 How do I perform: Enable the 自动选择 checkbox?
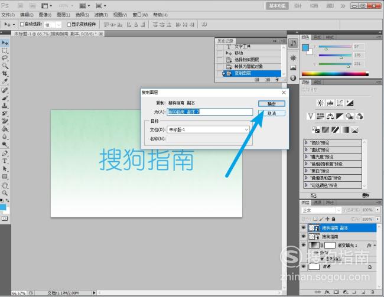point(22,24)
